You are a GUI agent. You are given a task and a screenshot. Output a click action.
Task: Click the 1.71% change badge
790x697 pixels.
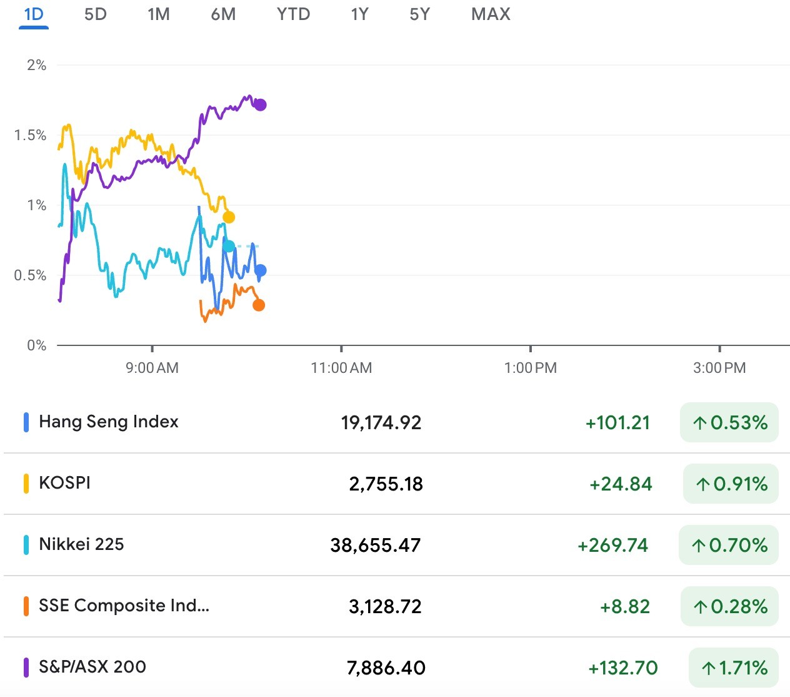(x=734, y=668)
